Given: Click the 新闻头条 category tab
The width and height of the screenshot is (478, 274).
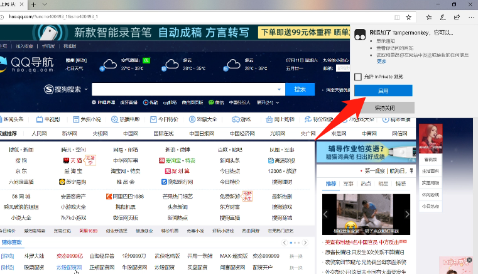Looking at the screenshot, I should tap(12, 119).
